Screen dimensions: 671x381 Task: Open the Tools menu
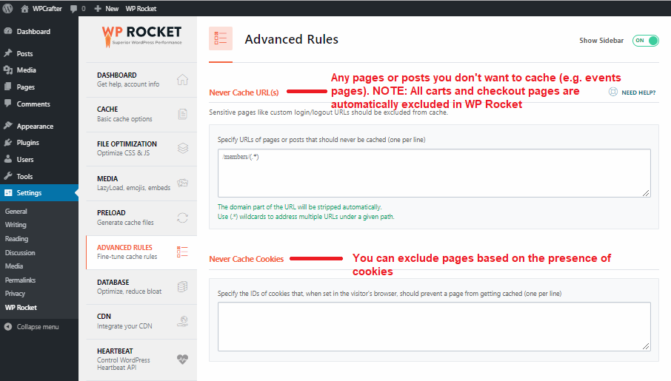(x=39, y=176)
